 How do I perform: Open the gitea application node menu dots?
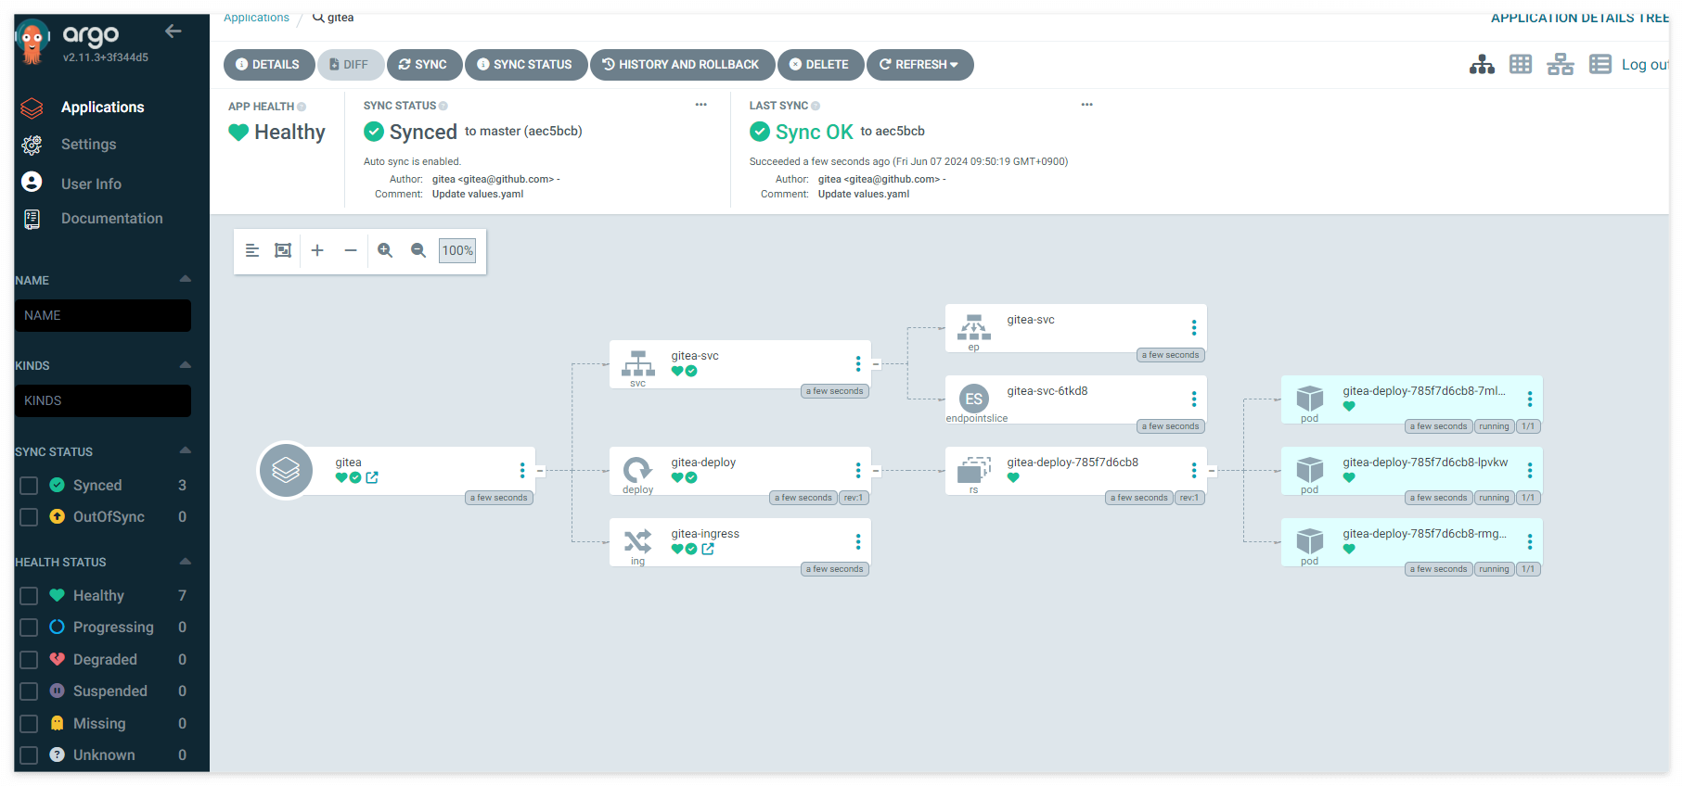522,471
